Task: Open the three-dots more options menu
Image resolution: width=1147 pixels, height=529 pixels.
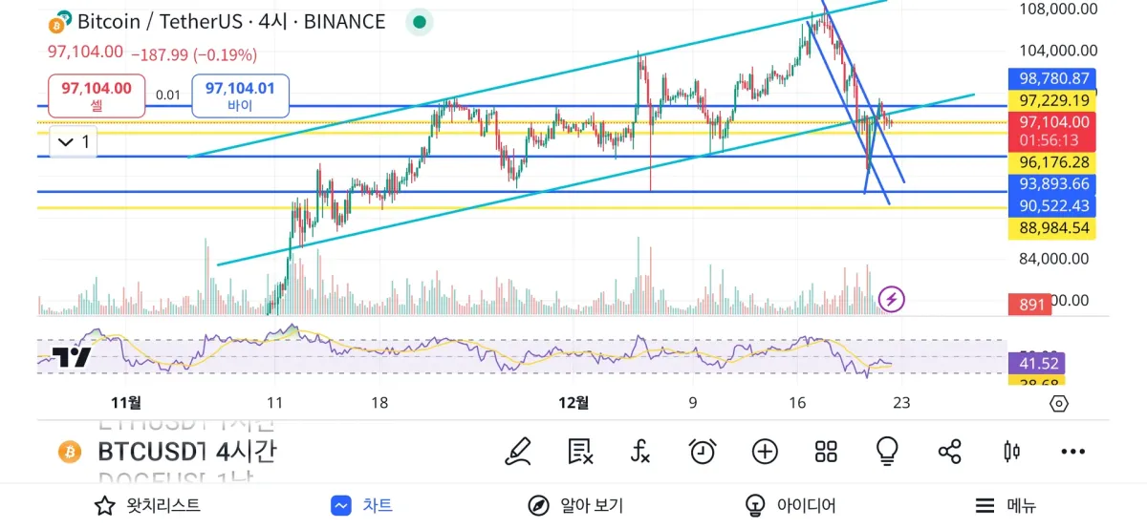Action: coord(1073,451)
